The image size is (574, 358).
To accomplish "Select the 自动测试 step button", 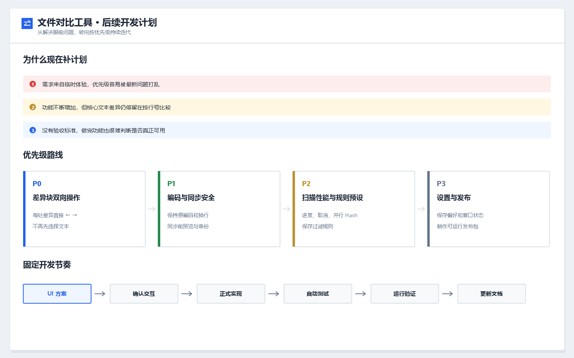I will coord(318,294).
